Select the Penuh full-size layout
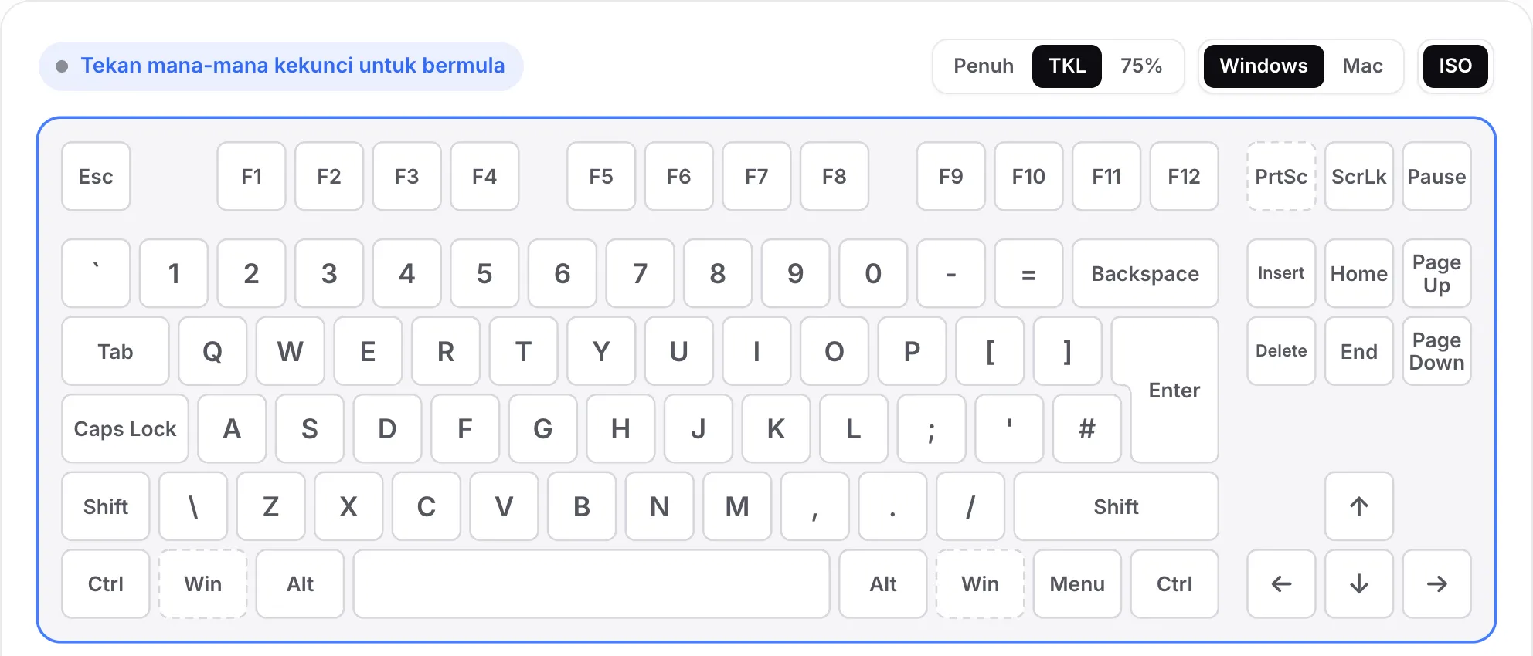1533x656 pixels. (983, 66)
